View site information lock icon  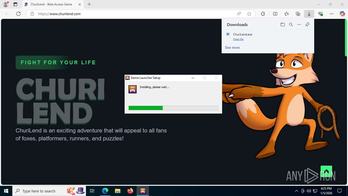pyautogui.click(x=32, y=14)
